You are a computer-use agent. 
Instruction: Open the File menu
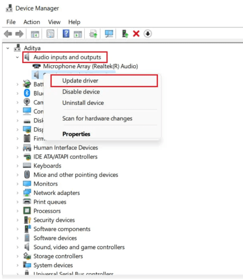(x=11, y=22)
